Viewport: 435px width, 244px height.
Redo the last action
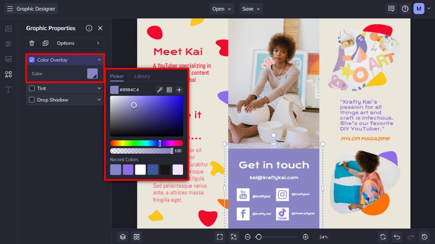411,237
